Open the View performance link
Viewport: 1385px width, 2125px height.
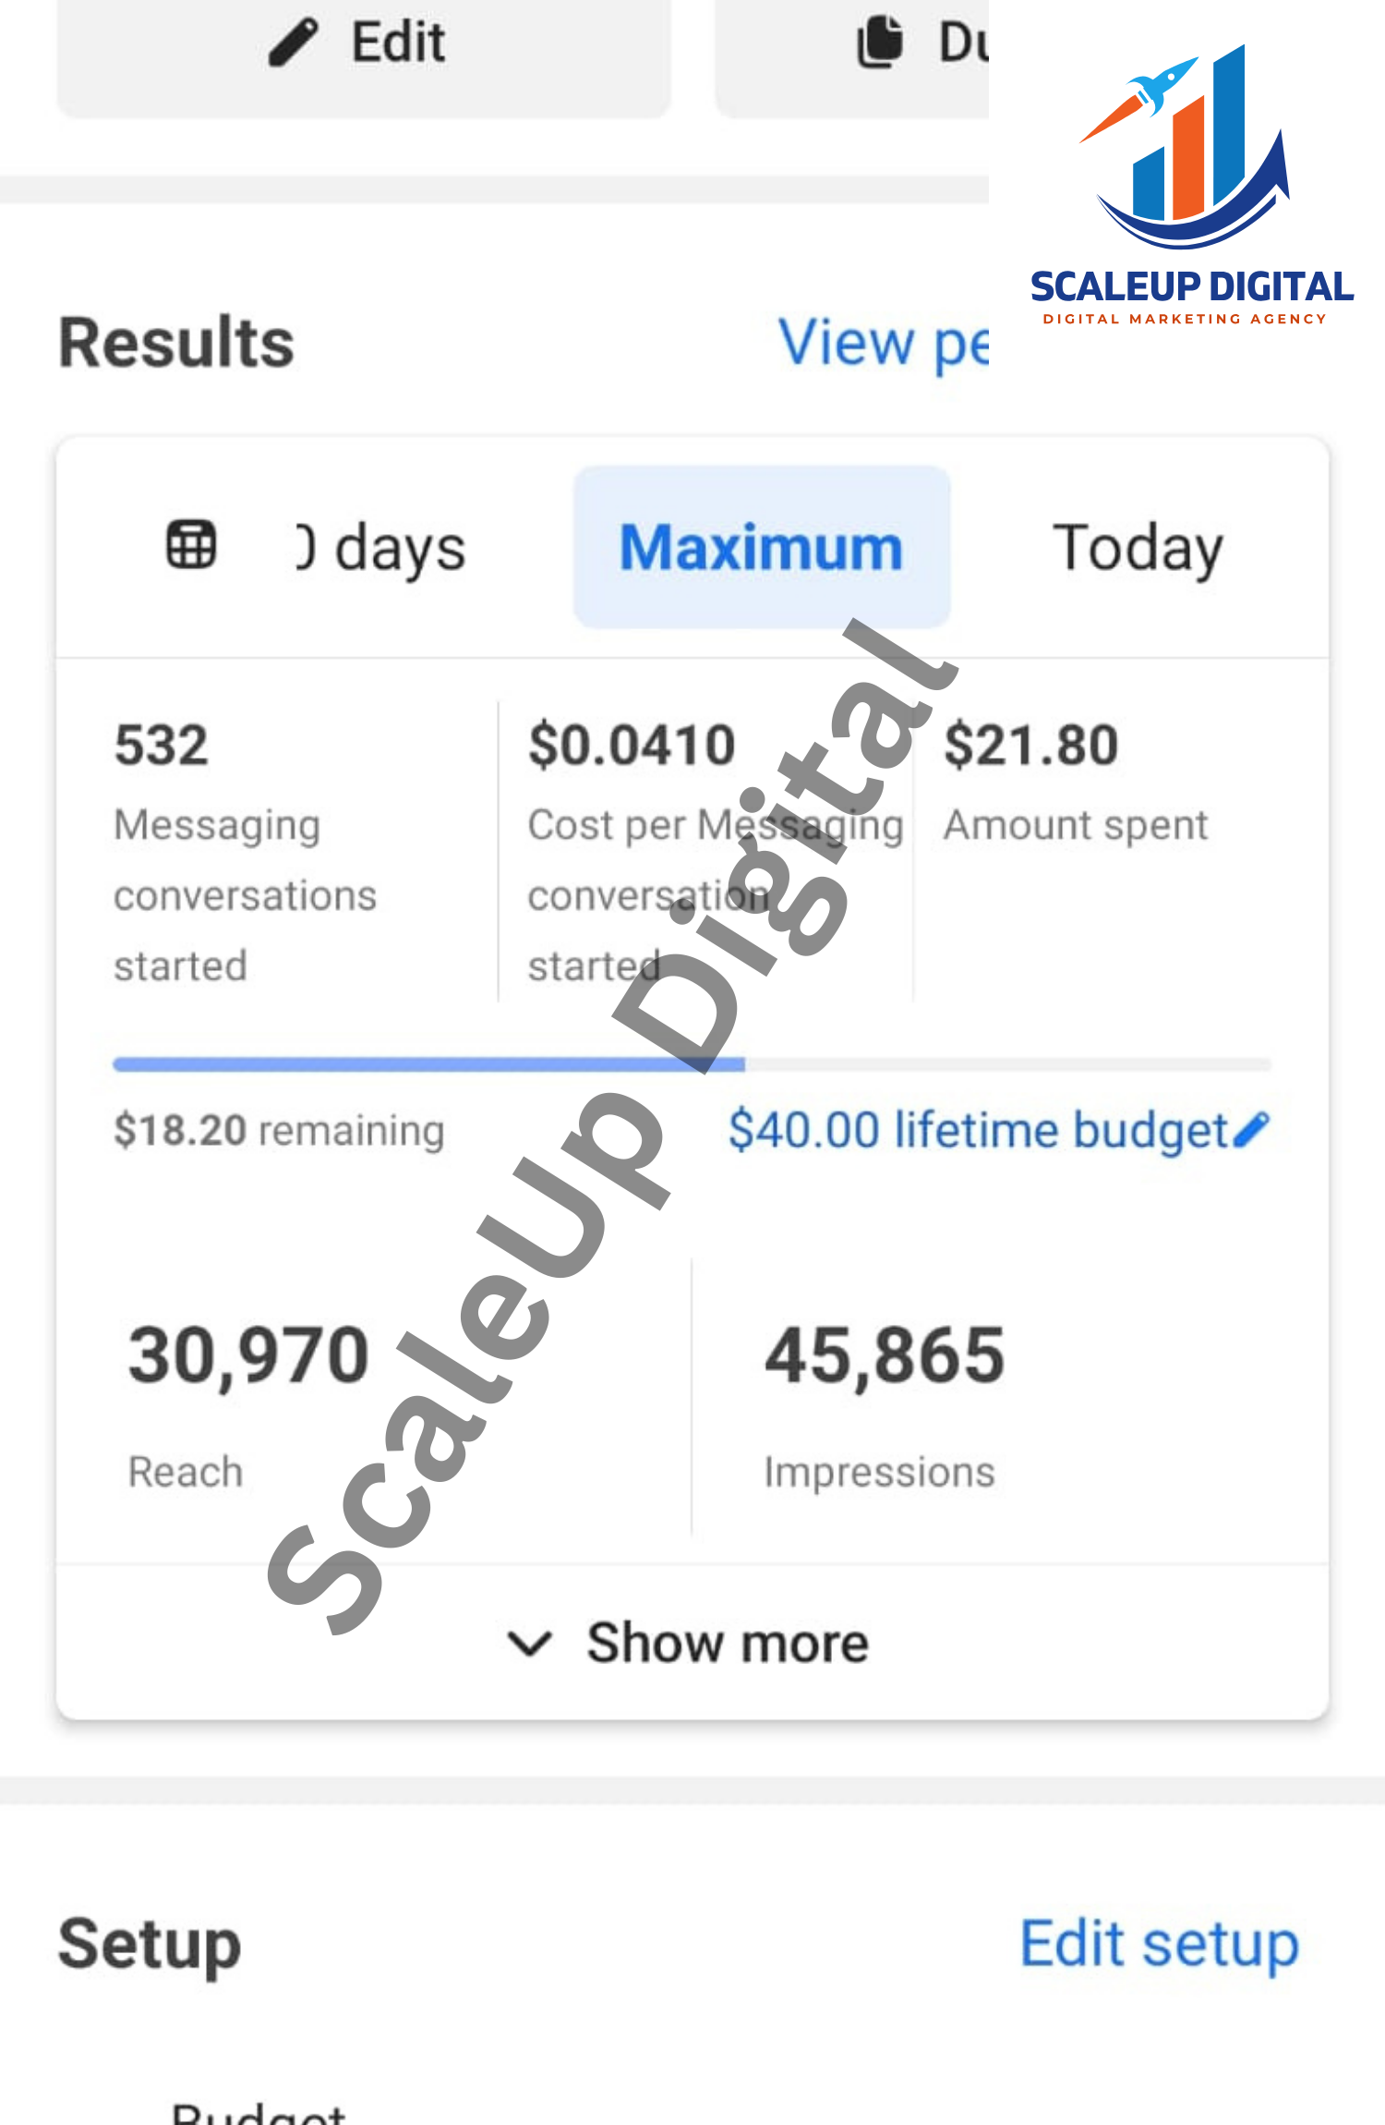tap(883, 343)
